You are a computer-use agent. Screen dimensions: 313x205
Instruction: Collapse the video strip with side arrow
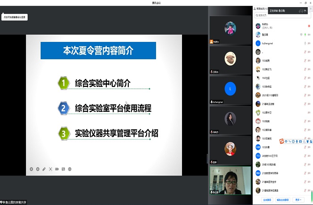pyautogui.click(x=207, y=158)
